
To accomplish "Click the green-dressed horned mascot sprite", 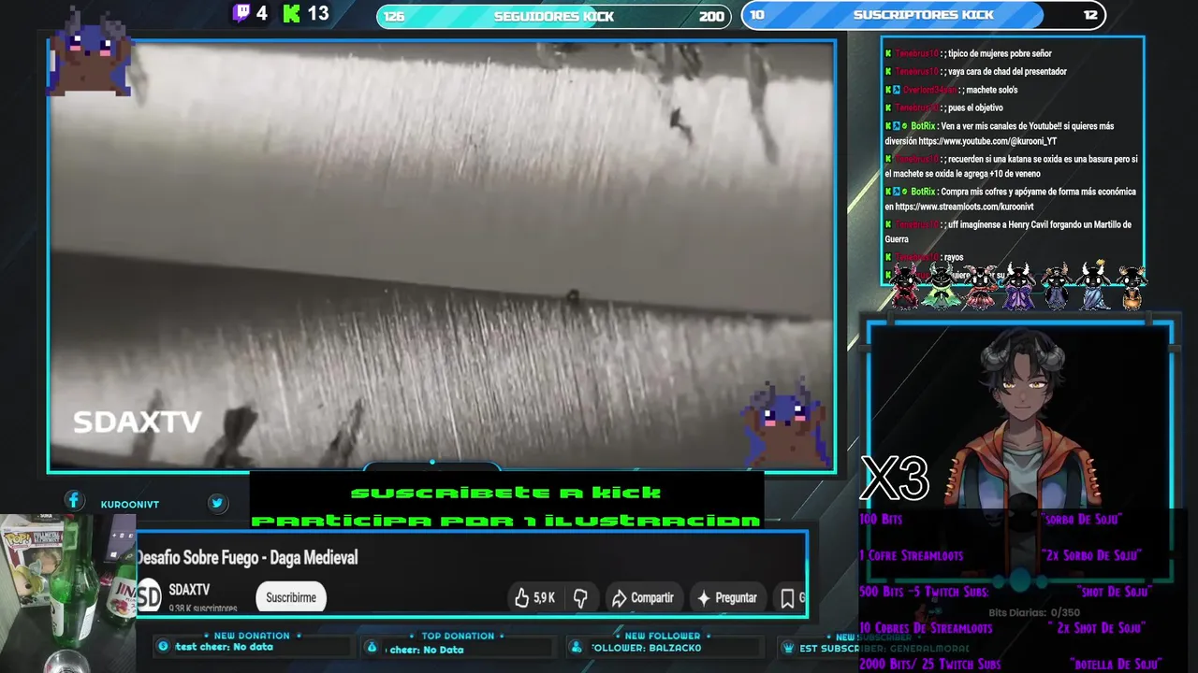I will point(941,286).
